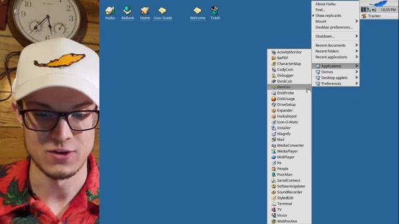399x224 pixels.
Task: Launch Vision from the Applications menu
Action: click(289, 215)
